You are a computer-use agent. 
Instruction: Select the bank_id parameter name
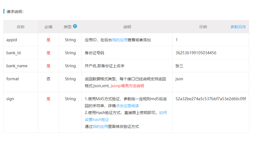tap(14, 53)
